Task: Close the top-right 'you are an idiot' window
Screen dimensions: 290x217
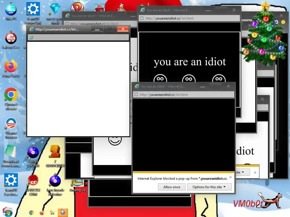Action: tap(234, 10)
